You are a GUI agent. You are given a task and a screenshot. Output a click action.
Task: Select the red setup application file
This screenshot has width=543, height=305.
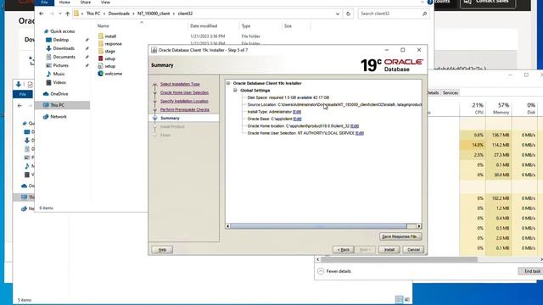click(107, 58)
